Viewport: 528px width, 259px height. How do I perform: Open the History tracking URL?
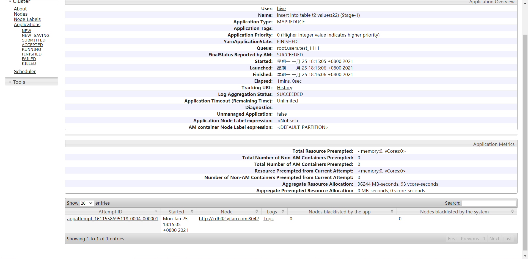pos(284,88)
